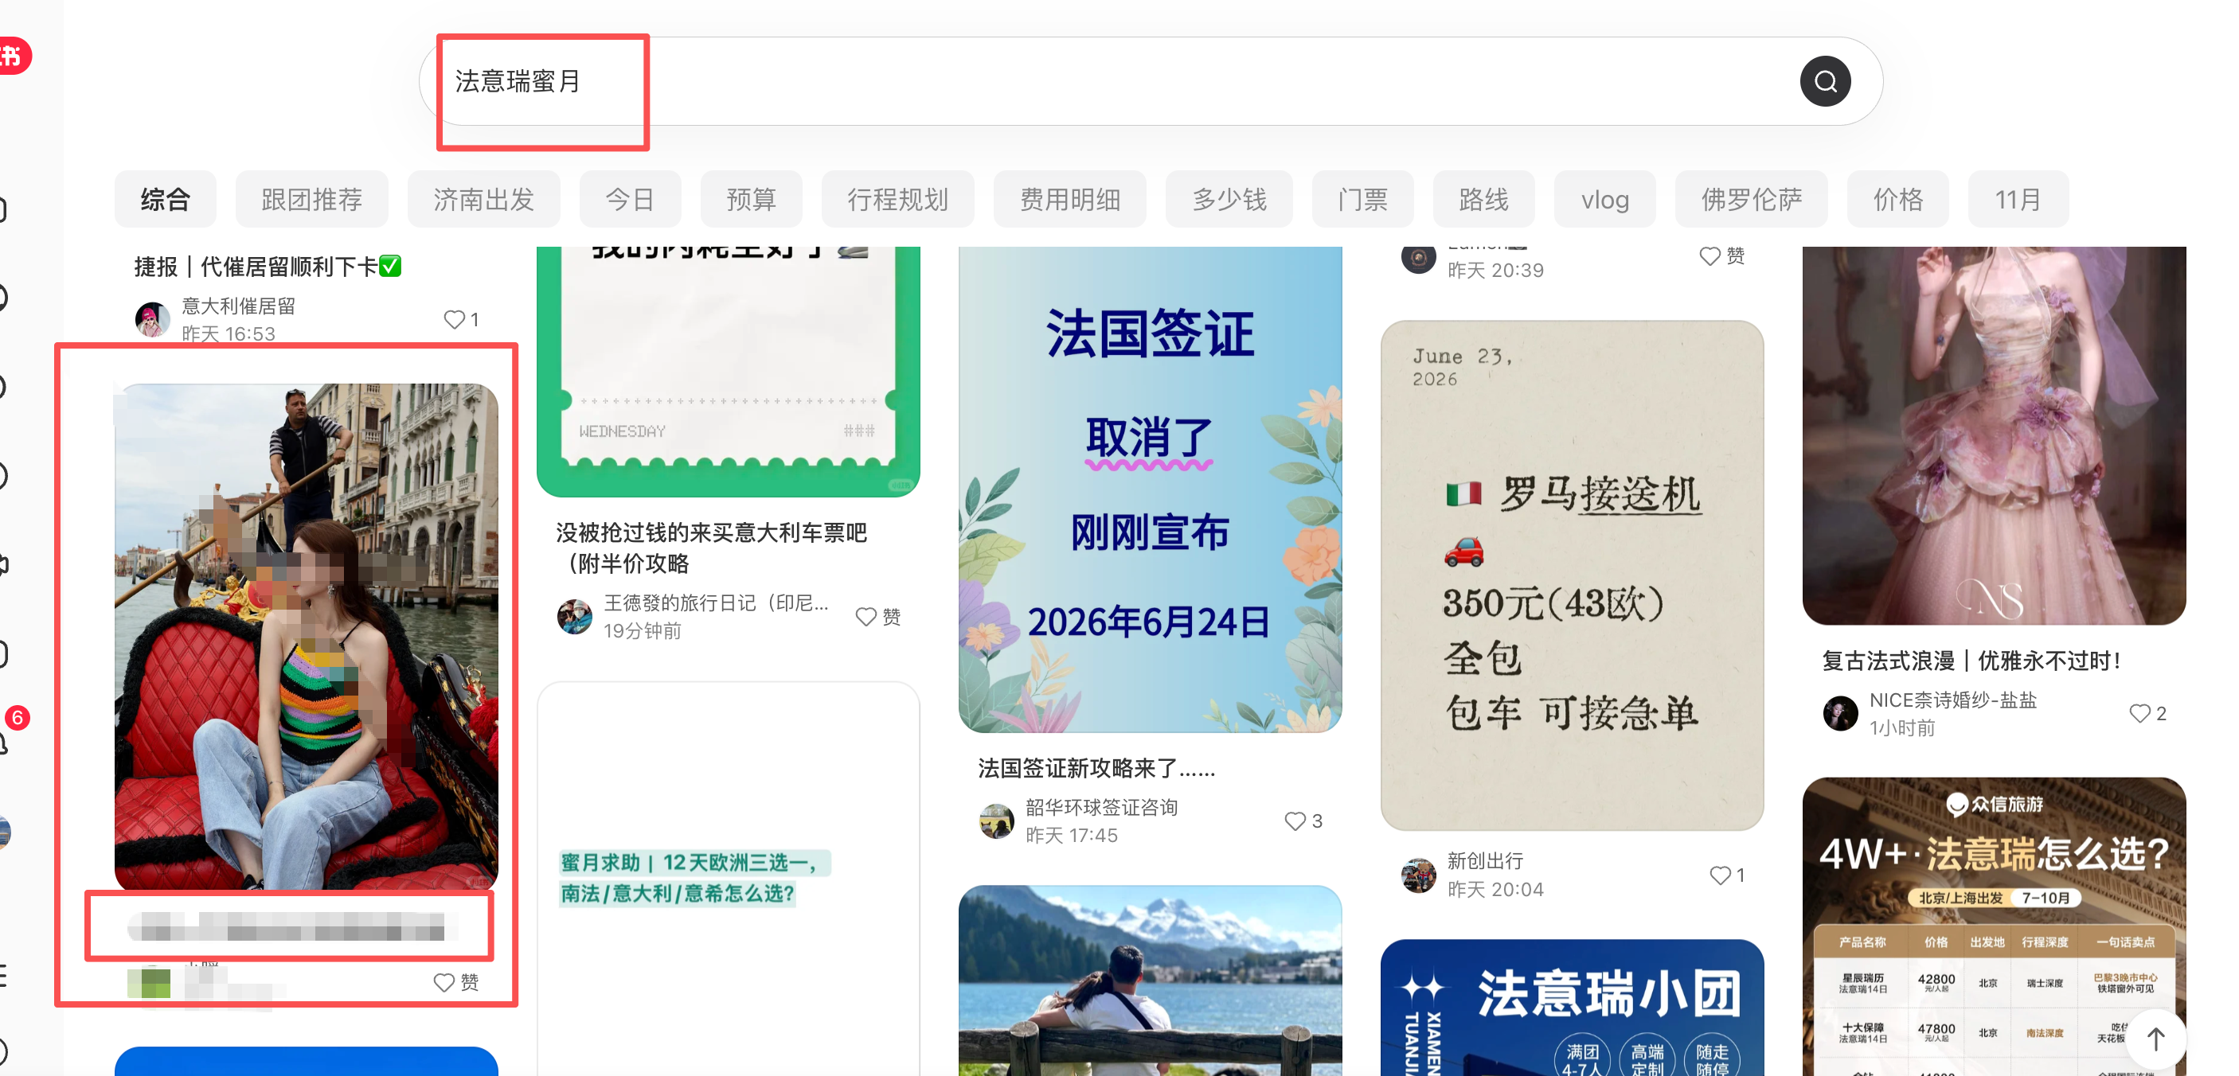The width and height of the screenshot is (2239, 1076).
Task: Choose the 路线 filter chip
Action: click(1483, 200)
